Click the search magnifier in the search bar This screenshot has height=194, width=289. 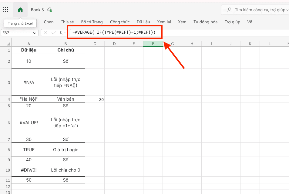229,9
